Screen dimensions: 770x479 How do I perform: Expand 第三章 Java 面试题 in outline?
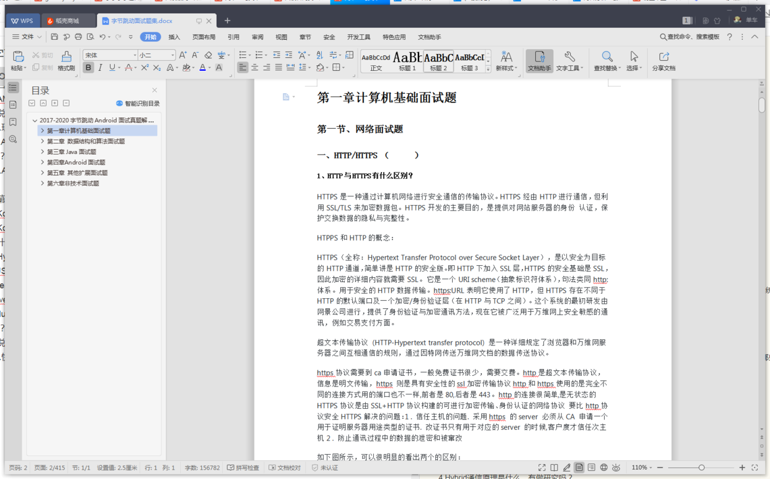click(42, 152)
